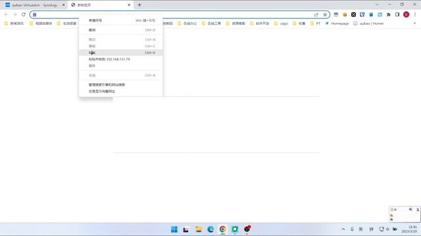Choose Paste and go to 192.168.131.79
Viewport: 421px width, 236px height.
(121, 59)
